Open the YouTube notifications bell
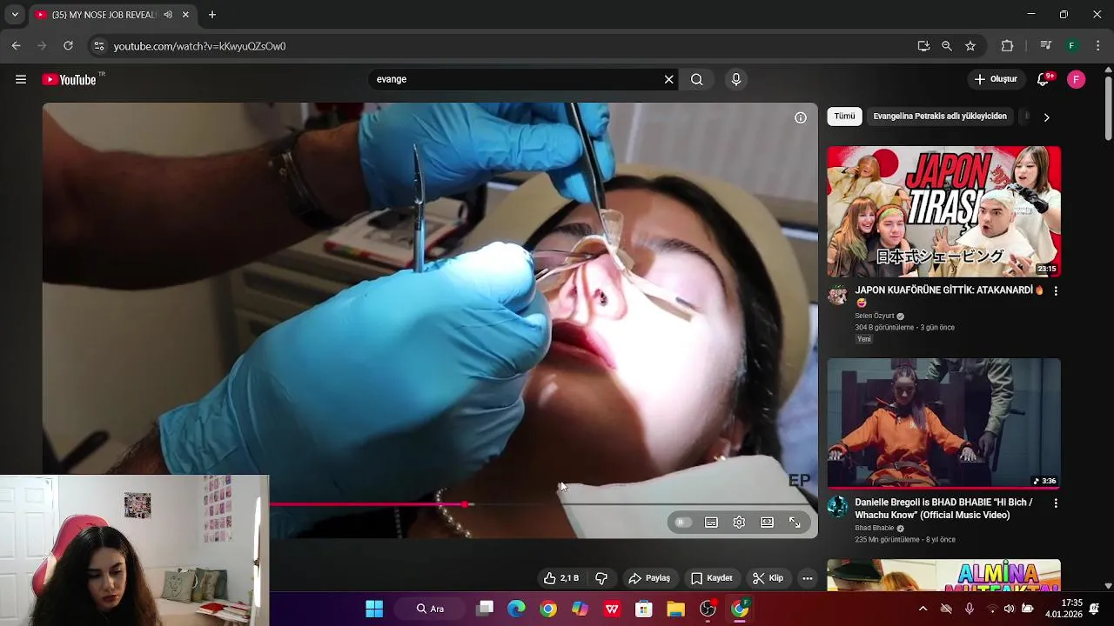 [1043, 79]
